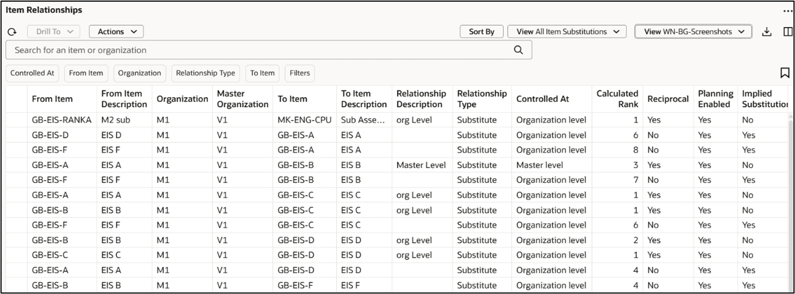Open View WN-BG-Screenshots dropdown
Screen dimensions: 795x294
click(693, 32)
